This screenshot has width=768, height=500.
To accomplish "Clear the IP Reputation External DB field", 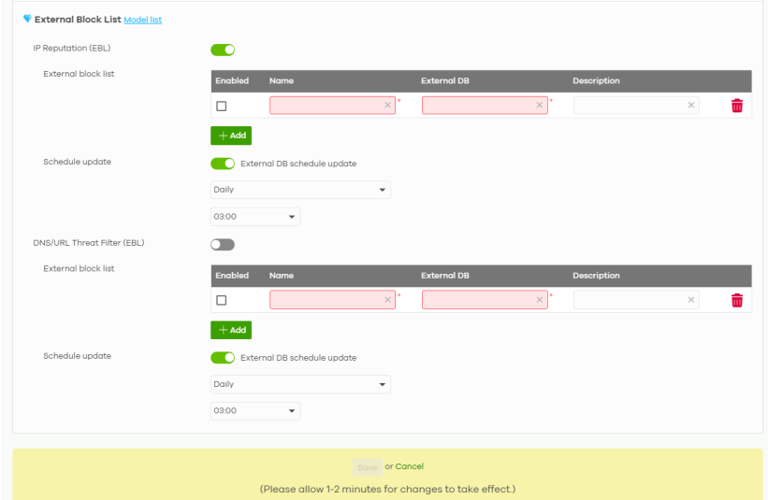I will tap(540, 106).
